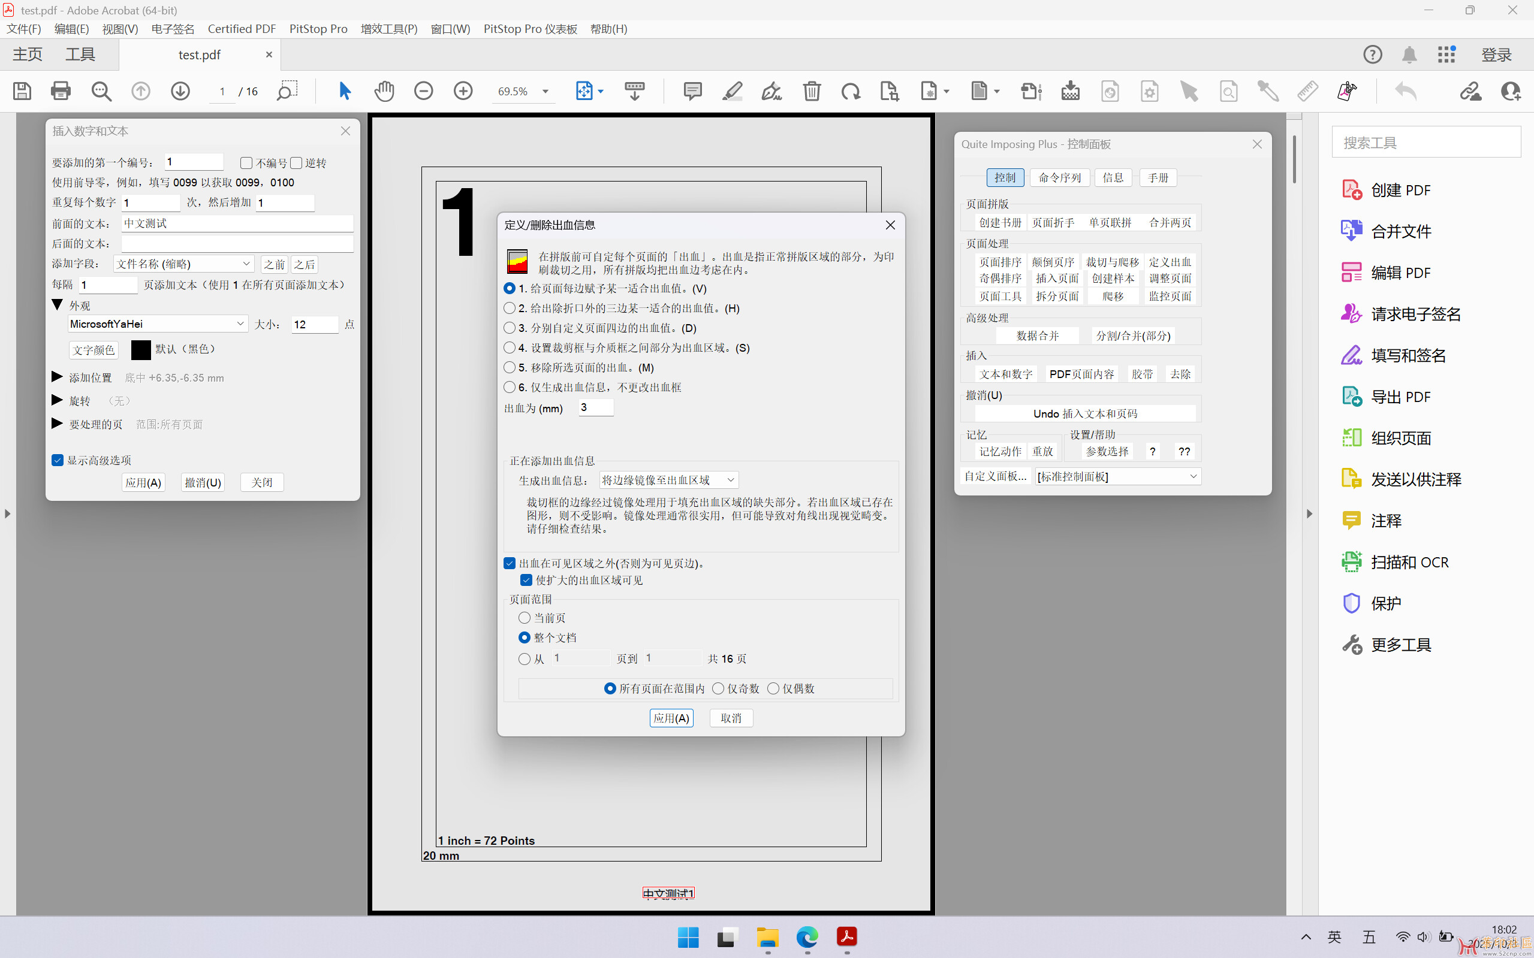The width and height of the screenshot is (1534, 958).
Task: Click the Undo insert text button
Action: pos(1084,414)
